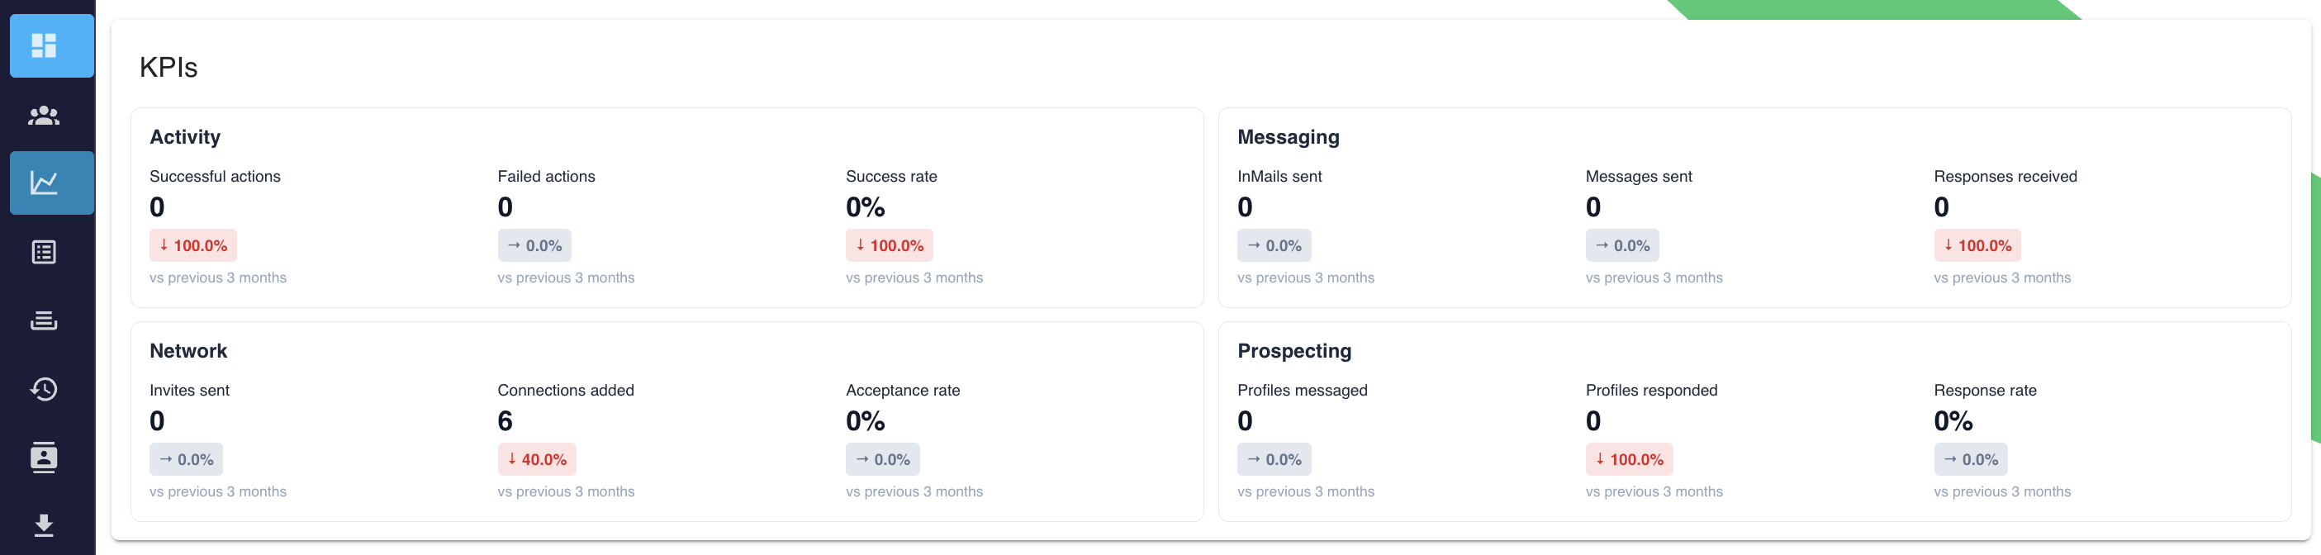Open the history clock icon
The image size is (2321, 555).
pyautogui.click(x=43, y=389)
